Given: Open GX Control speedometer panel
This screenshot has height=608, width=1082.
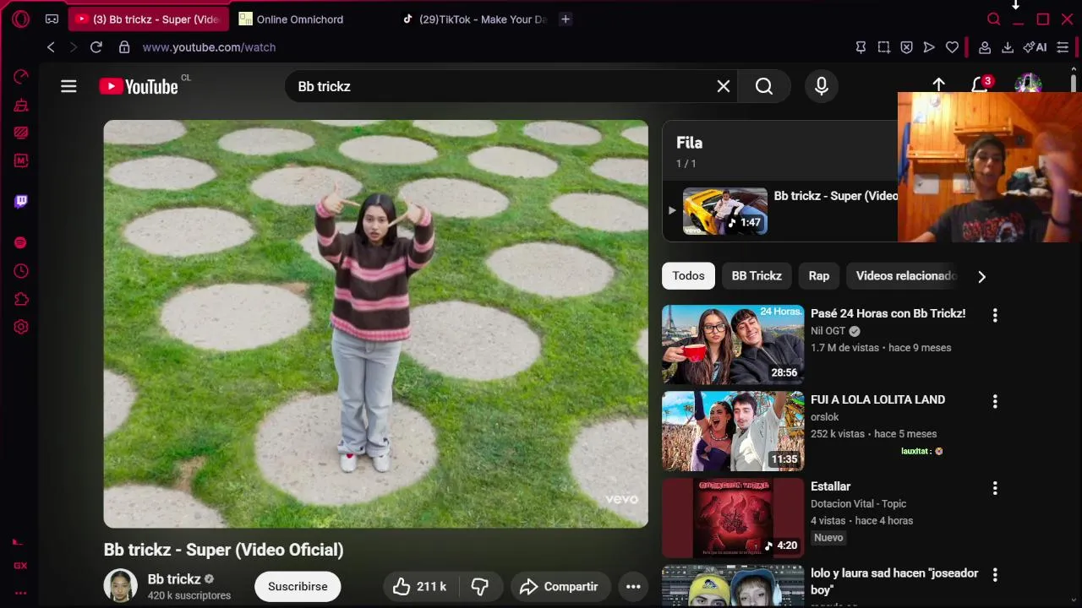Looking at the screenshot, I should click(x=21, y=77).
